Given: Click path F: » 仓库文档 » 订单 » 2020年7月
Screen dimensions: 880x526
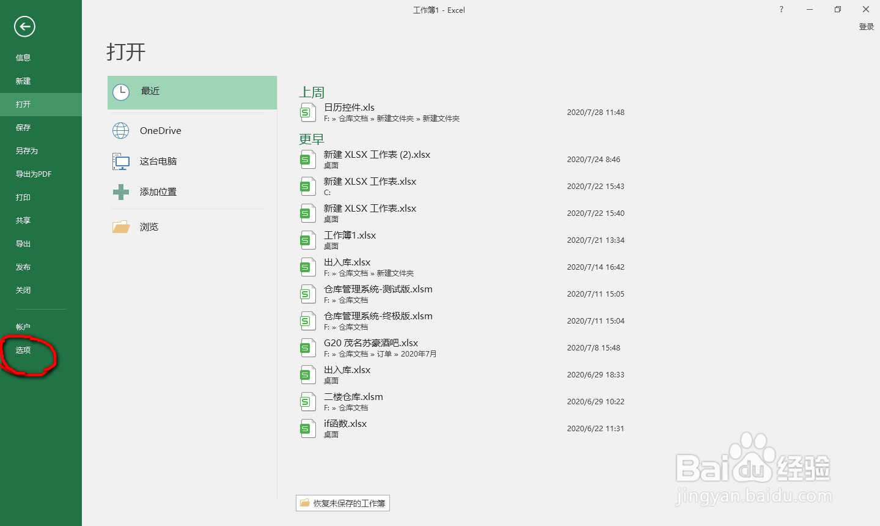Looking at the screenshot, I should pyautogui.click(x=380, y=354).
